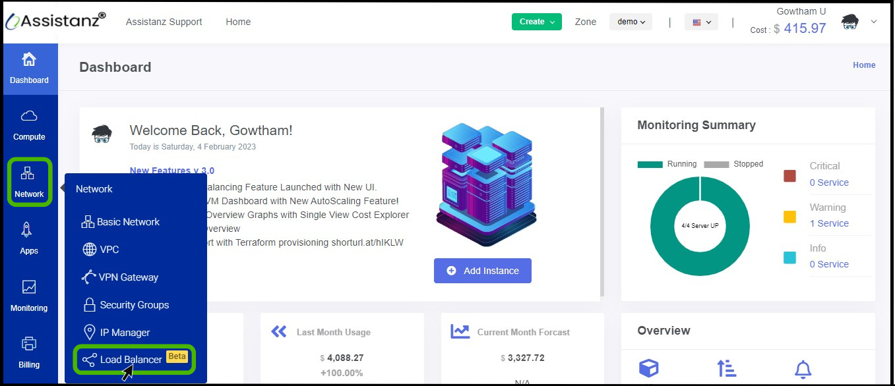Image resolution: width=895 pixels, height=386 pixels.
Task: Click the welcome card vertical scrollbar
Action: [x=602, y=202]
